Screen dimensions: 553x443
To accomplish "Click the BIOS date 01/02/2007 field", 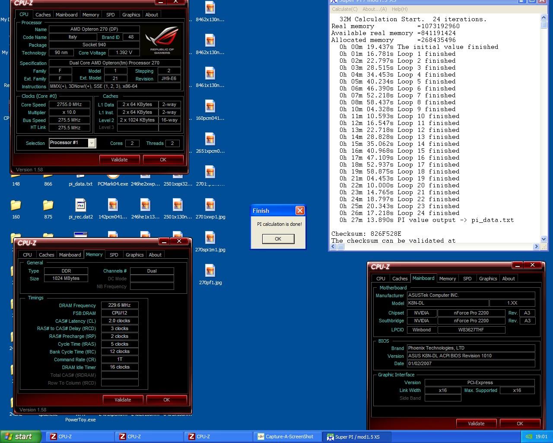I will [471, 363].
